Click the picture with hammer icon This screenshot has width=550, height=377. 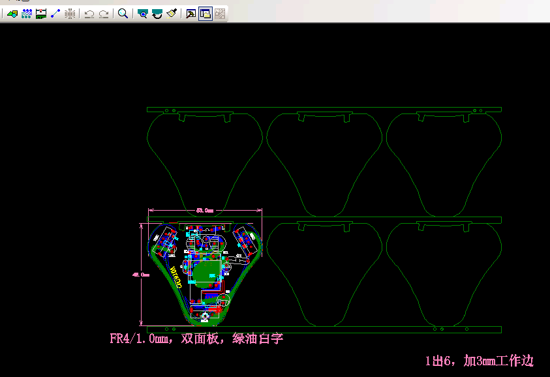(191, 13)
